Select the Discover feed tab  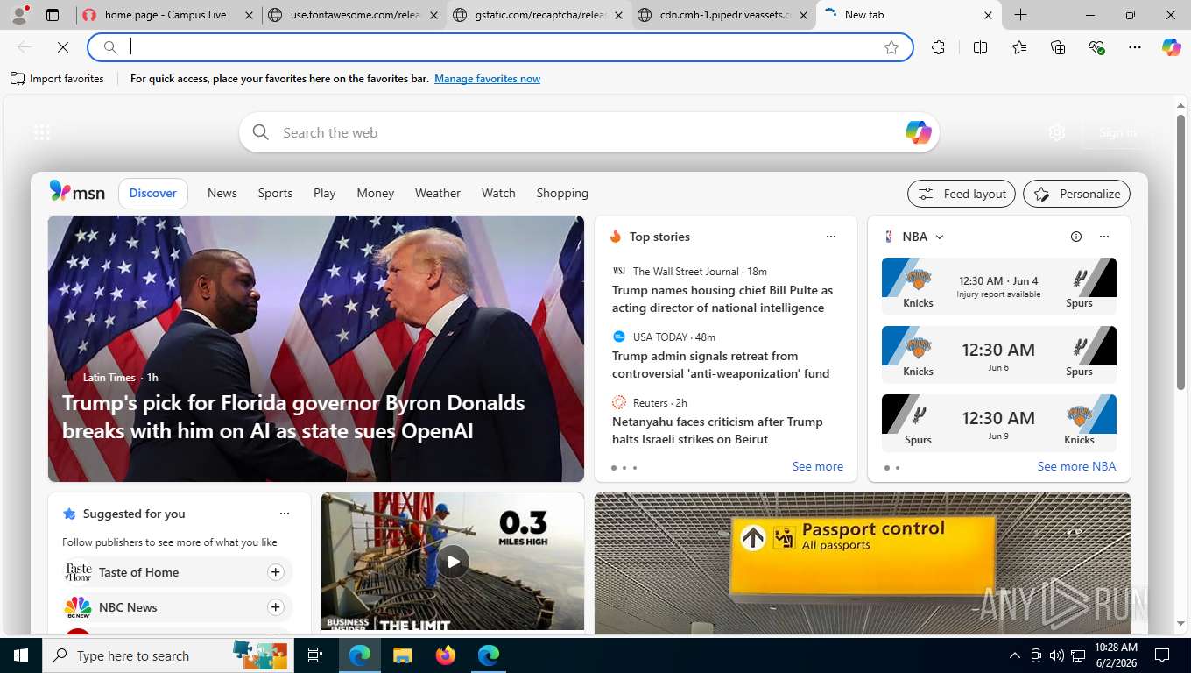coord(153,193)
